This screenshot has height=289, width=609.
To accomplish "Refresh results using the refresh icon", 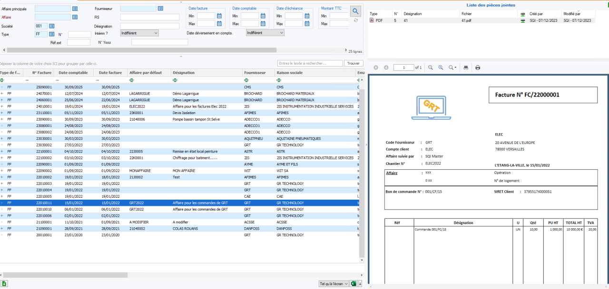I will pyautogui.click(x=356, y=20).
